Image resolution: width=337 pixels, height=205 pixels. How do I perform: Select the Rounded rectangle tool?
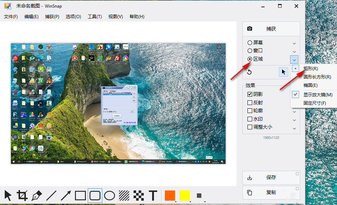[x=95, y=196]
